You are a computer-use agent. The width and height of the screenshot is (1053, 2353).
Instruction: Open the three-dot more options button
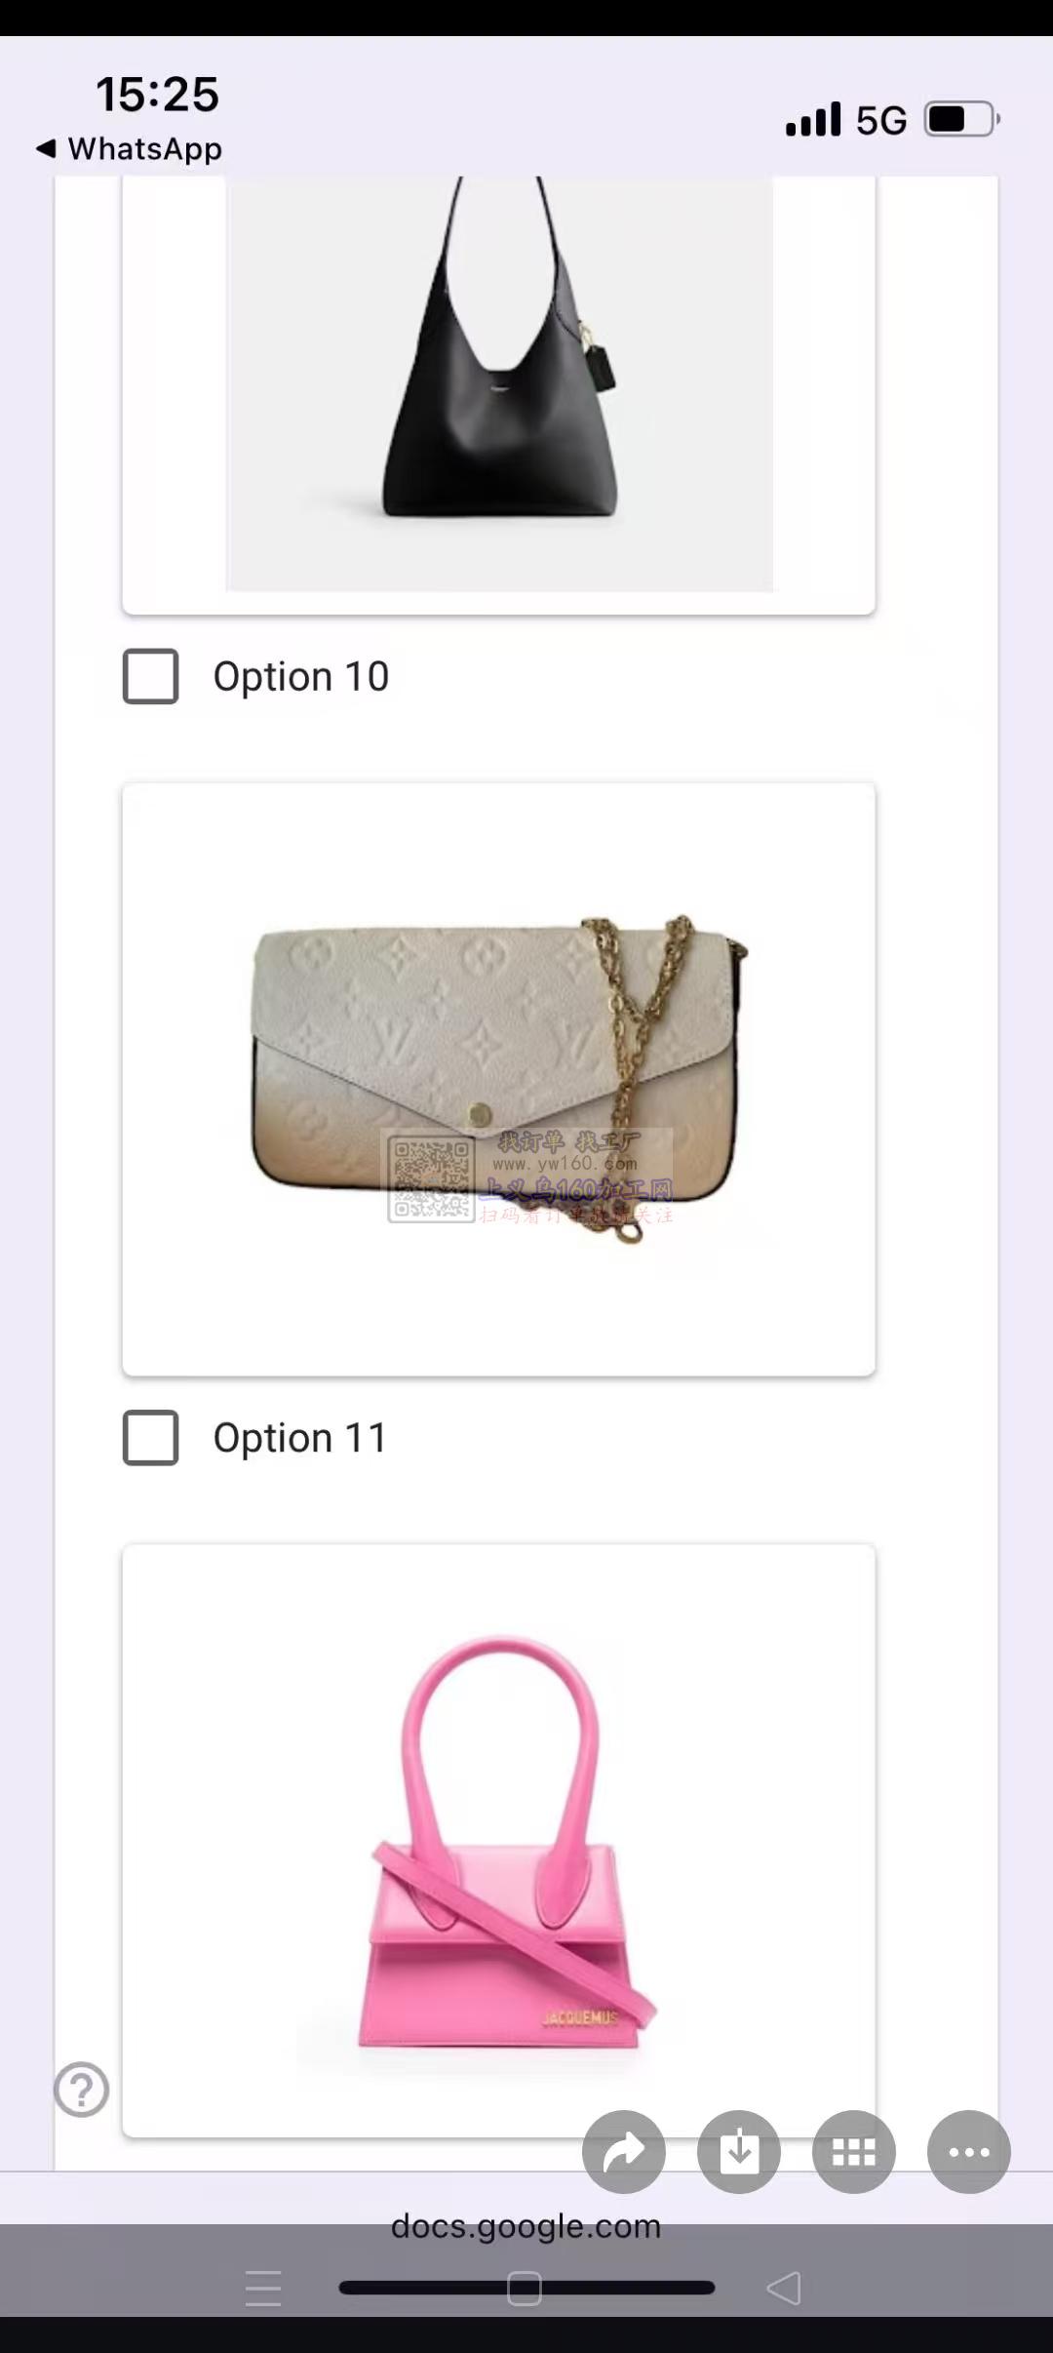click(x=969, y=2151)
